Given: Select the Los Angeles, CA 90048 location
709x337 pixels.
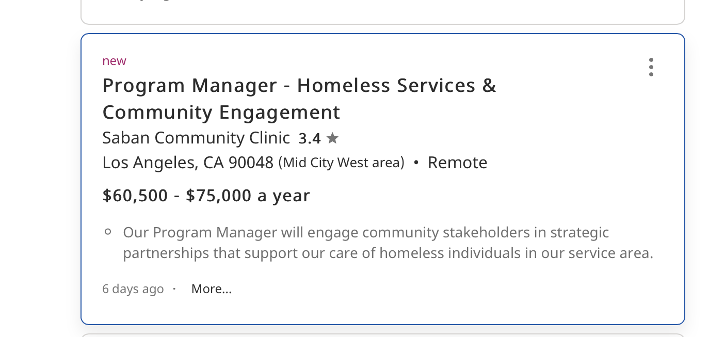Looking at the screenshot, I should pos(188,163).
